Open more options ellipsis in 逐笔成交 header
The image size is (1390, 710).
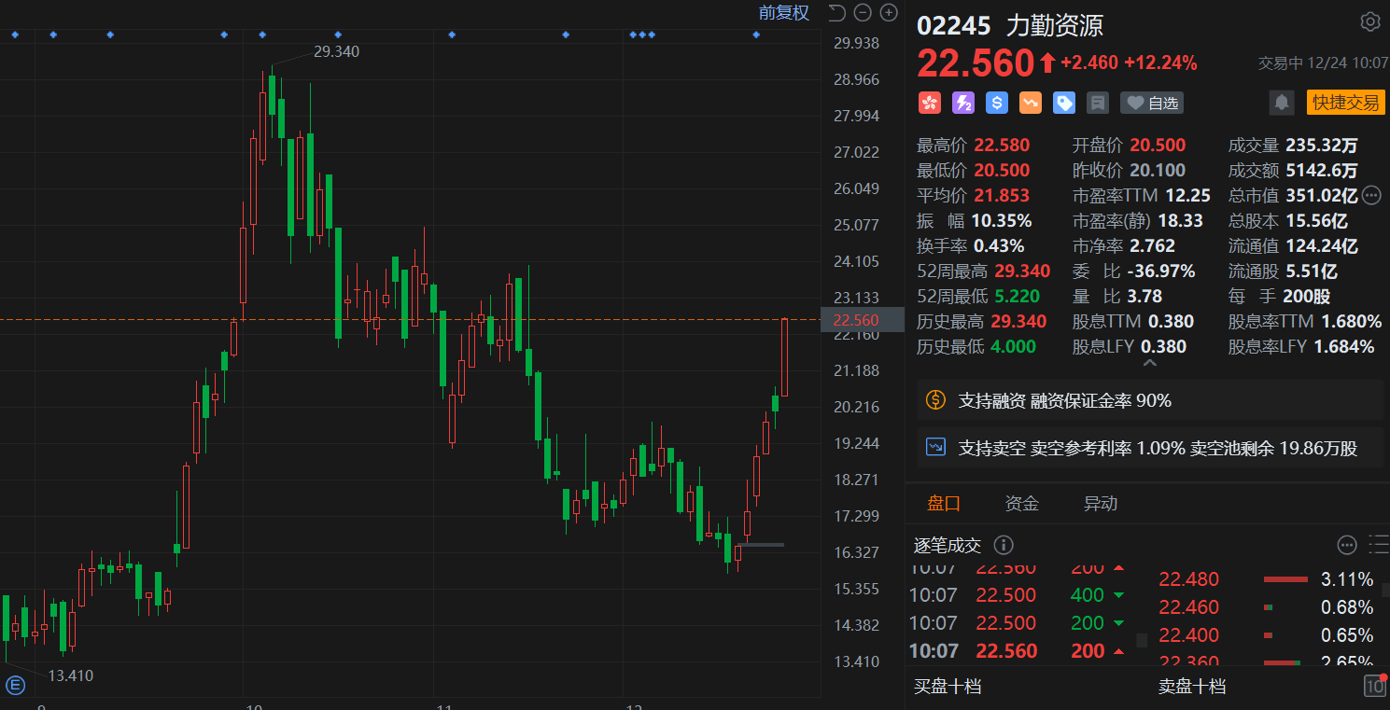click(x=1347, y=545)
